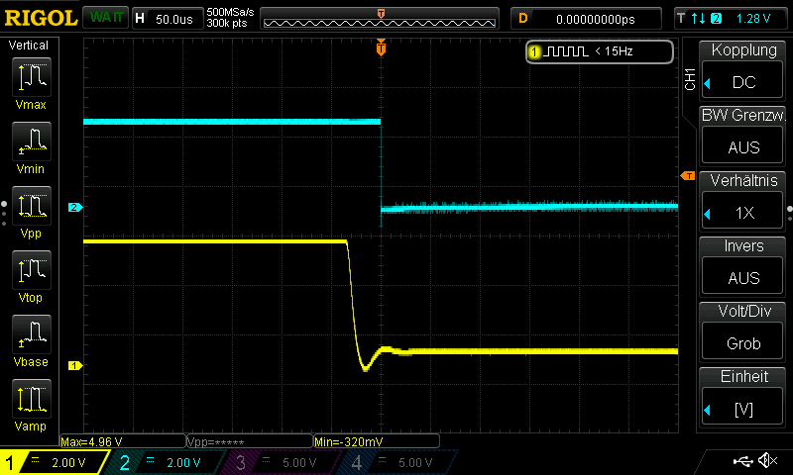793x475 pixels.
Task: Click the 300k pts memory depth text
Action: click(227, 23)
